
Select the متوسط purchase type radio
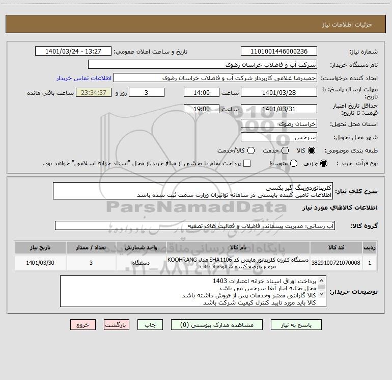(x=294, y=163)
